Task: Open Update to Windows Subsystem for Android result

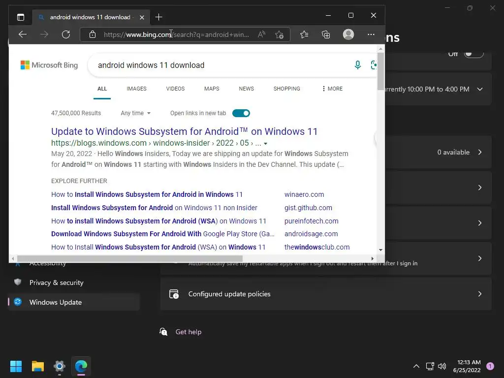Action: click(184, 131)
